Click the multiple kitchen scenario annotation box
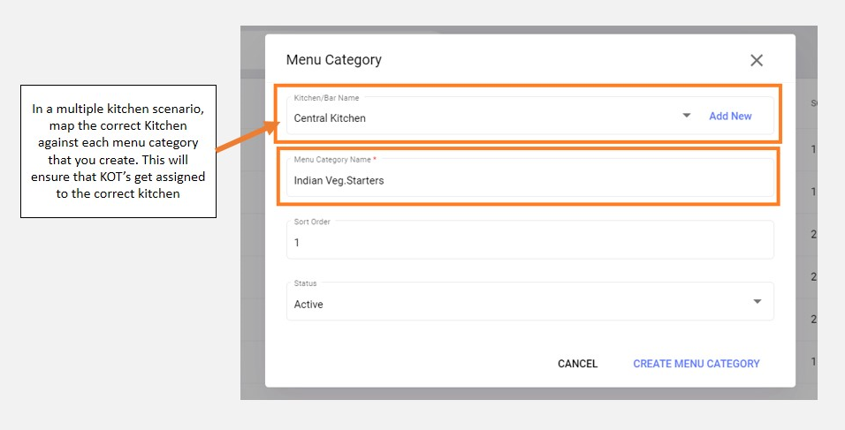The width and height of the screenshot is (845, 430). (x=118, y=151)
